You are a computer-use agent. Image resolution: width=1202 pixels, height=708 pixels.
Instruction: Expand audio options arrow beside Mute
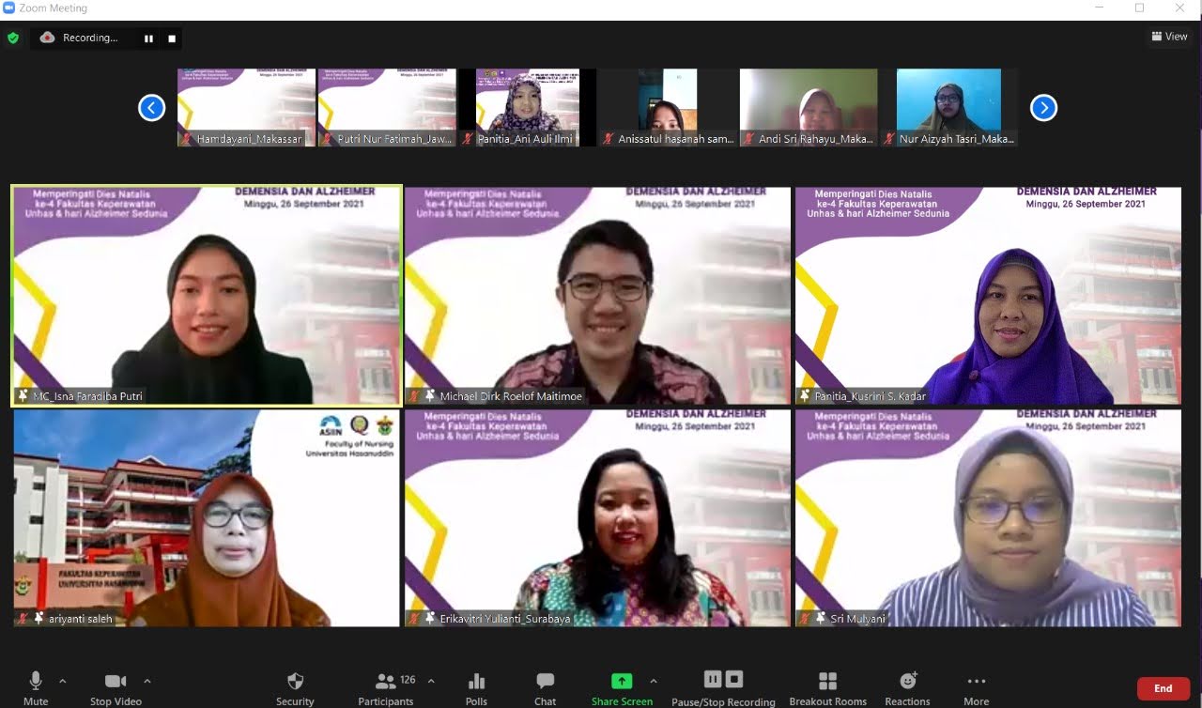63,681
